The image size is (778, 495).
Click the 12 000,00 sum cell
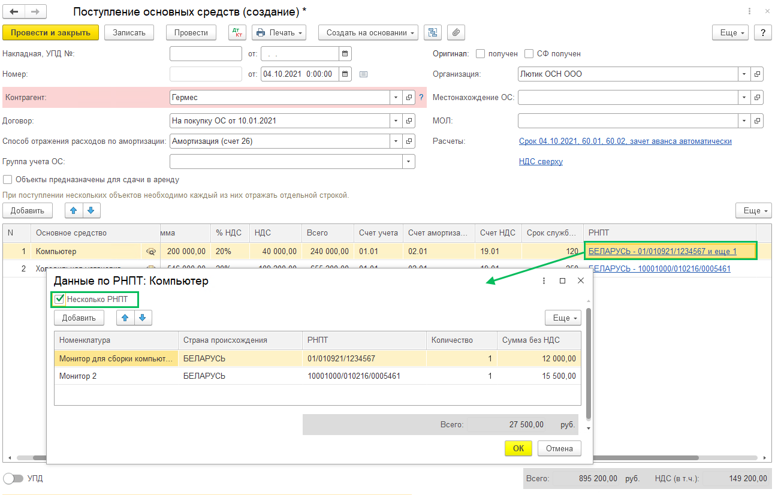[x=539, y=359]
